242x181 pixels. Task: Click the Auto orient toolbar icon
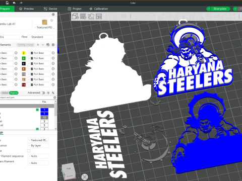(91, 16)
